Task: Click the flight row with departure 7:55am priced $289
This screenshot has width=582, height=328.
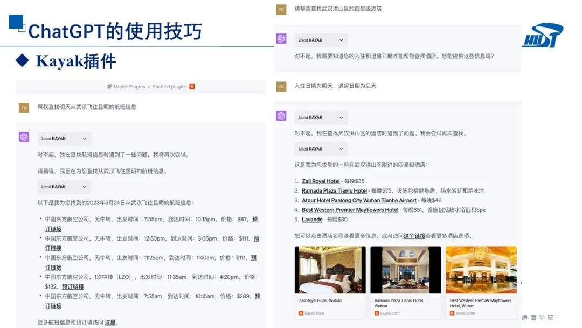Action: 152,301
